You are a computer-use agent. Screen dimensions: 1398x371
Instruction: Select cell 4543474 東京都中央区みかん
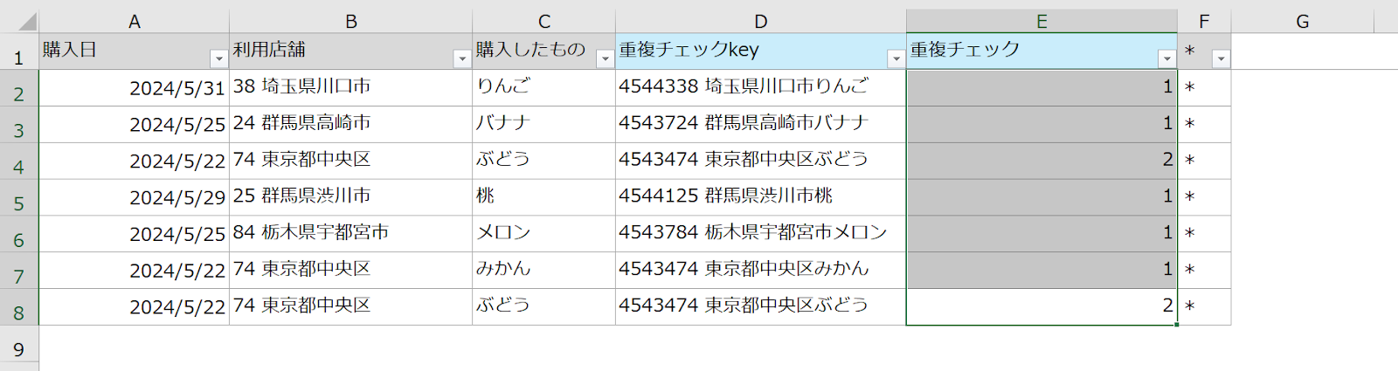tap(761, 271)
